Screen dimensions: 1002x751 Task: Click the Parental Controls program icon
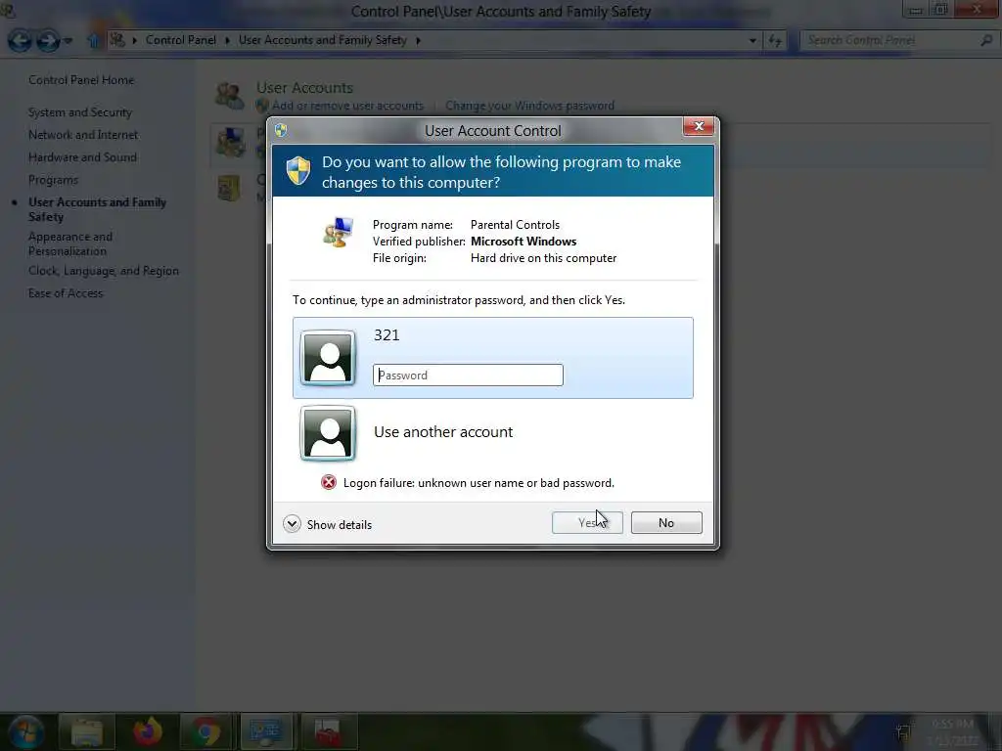point(338,233)
